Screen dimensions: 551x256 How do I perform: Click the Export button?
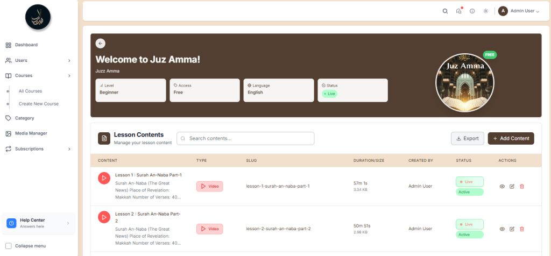[x=467, y=138]
